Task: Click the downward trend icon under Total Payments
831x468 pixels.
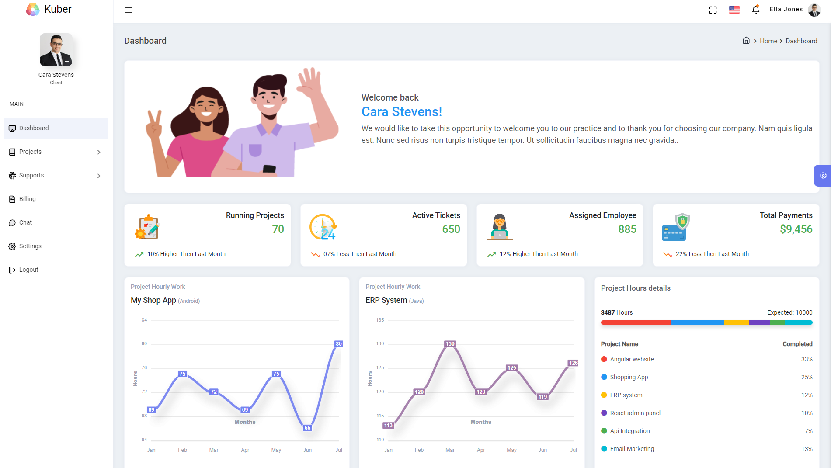Action: coord(668,254)
